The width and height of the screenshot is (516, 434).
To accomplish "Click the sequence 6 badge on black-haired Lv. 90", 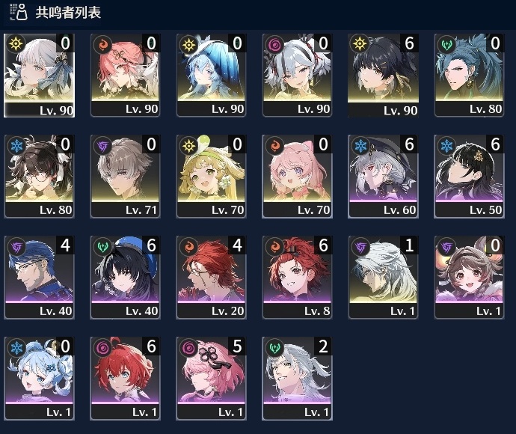I will (409, 43).
